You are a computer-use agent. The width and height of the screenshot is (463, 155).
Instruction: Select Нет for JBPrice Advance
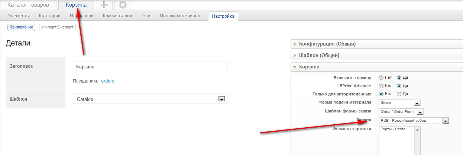381,86
